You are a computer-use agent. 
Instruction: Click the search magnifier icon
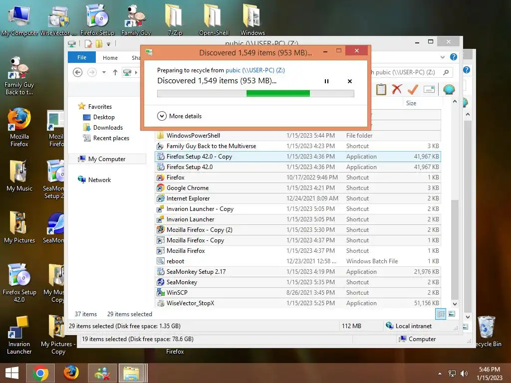(446, 72)
